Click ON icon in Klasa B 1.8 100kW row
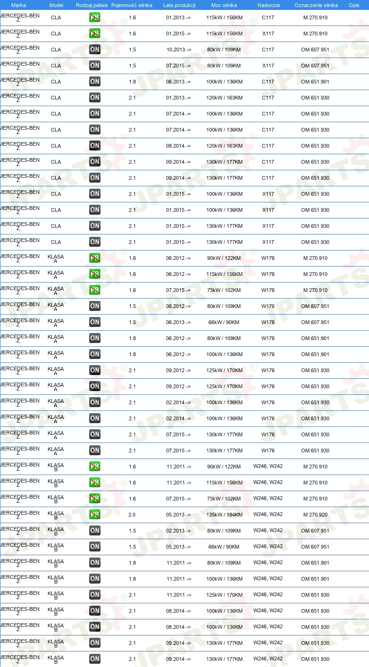This screenshot has height=667, width=369. pyautogui.click(x=95, y=579)
